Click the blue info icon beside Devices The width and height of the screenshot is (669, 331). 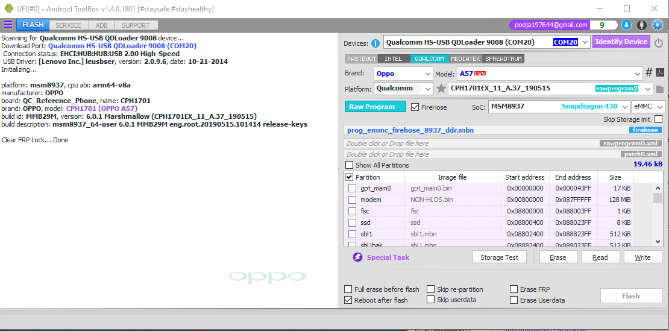(x=375, y=43)
